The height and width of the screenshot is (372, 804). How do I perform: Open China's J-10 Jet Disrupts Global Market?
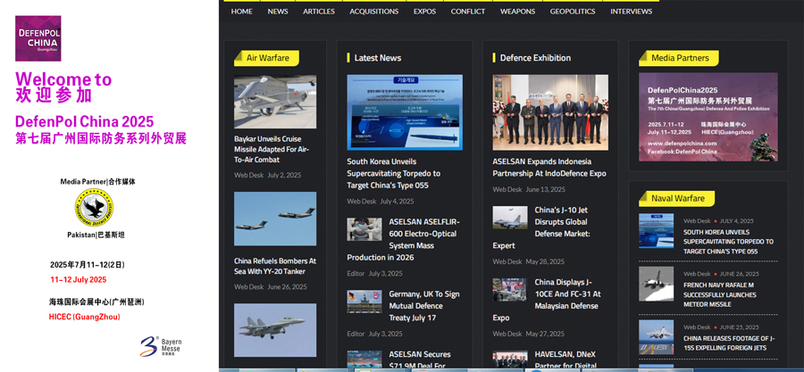[x=543, y=227]
